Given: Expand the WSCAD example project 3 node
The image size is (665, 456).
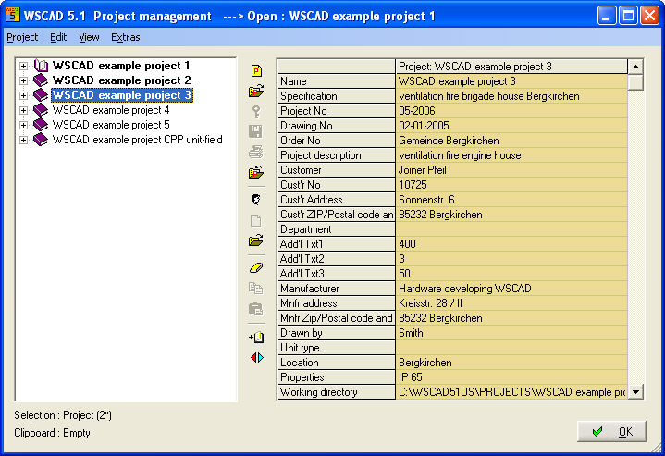Looking at the screenshot, I should tap(24, 95).
